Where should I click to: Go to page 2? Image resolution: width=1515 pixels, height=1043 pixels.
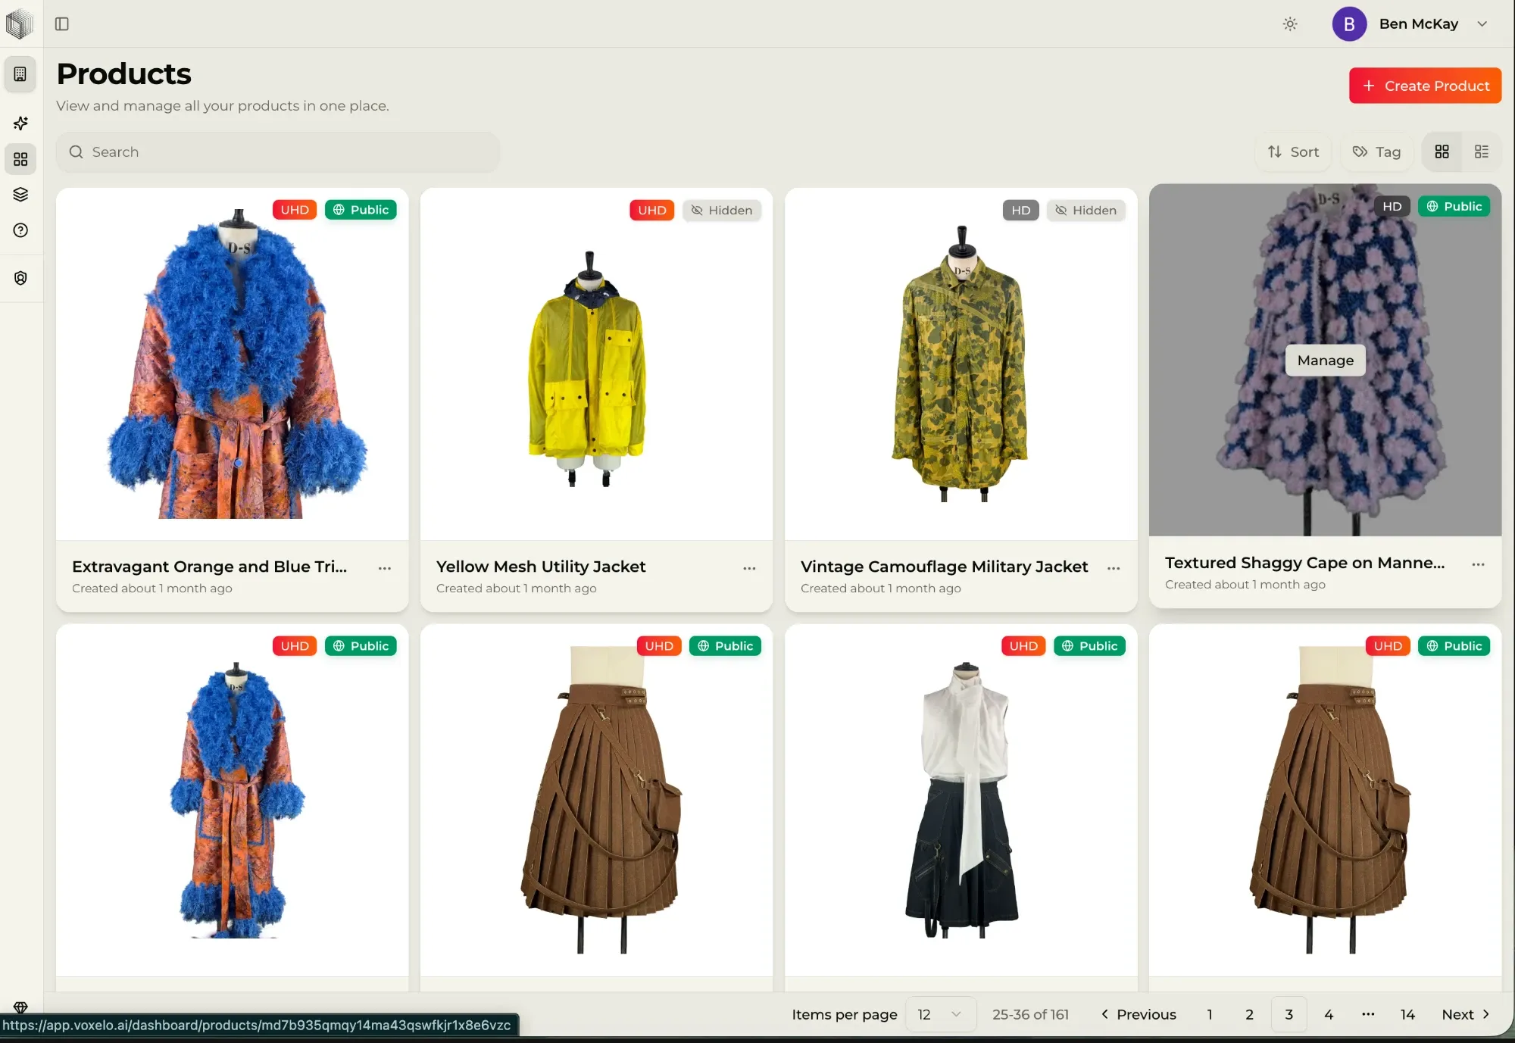click(1249, 1014)
